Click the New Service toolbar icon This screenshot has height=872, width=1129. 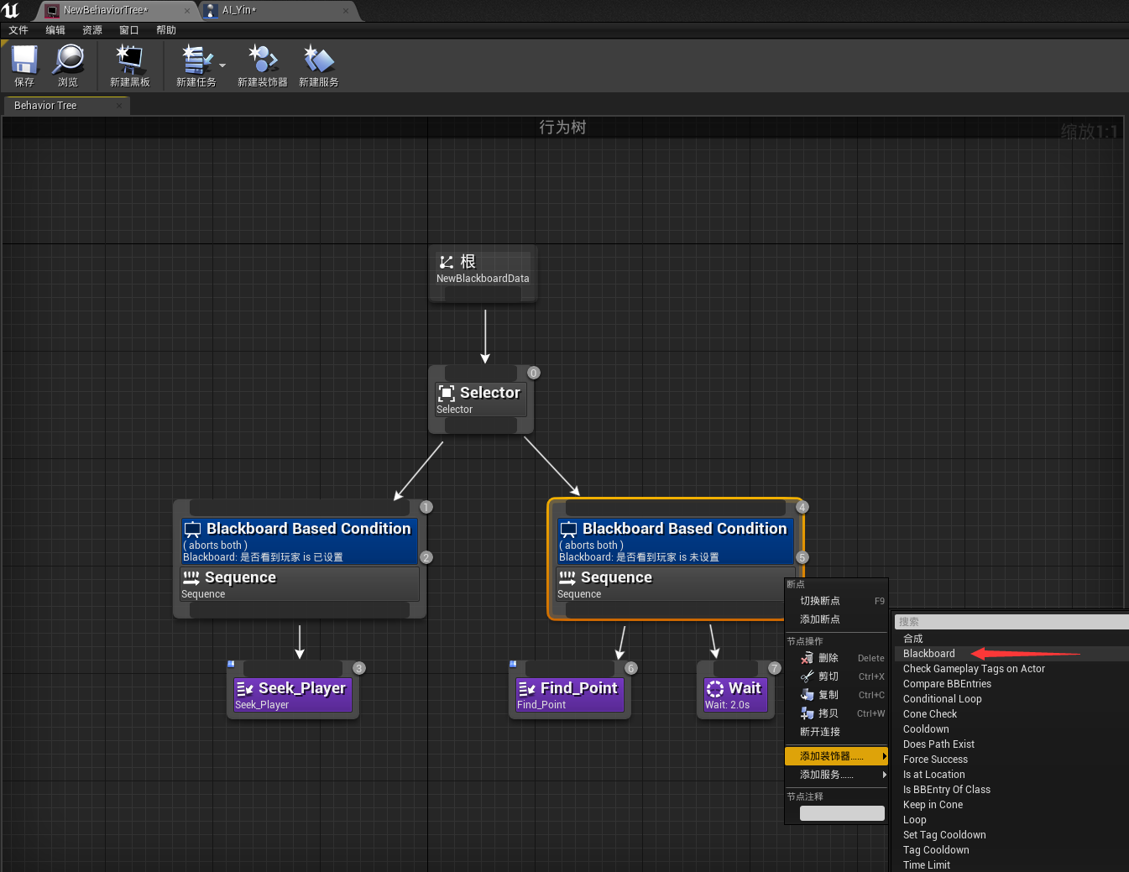[x=318, y=60]
